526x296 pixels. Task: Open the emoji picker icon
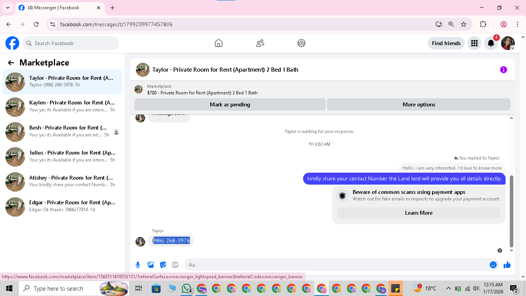point(493,265)
